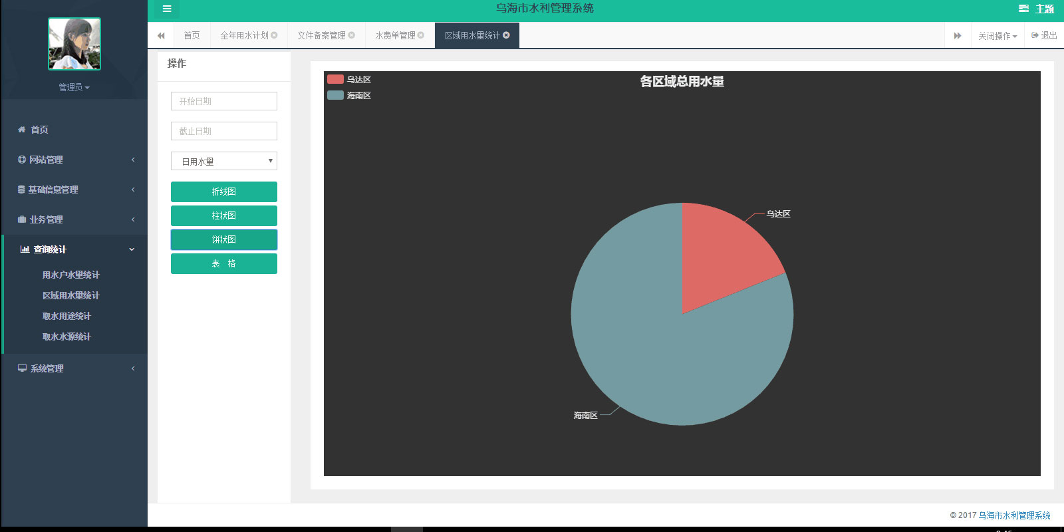The image size is (1064, 532).
Task: Click the hamburger menu toggle icon
Action: coord(167,9)
